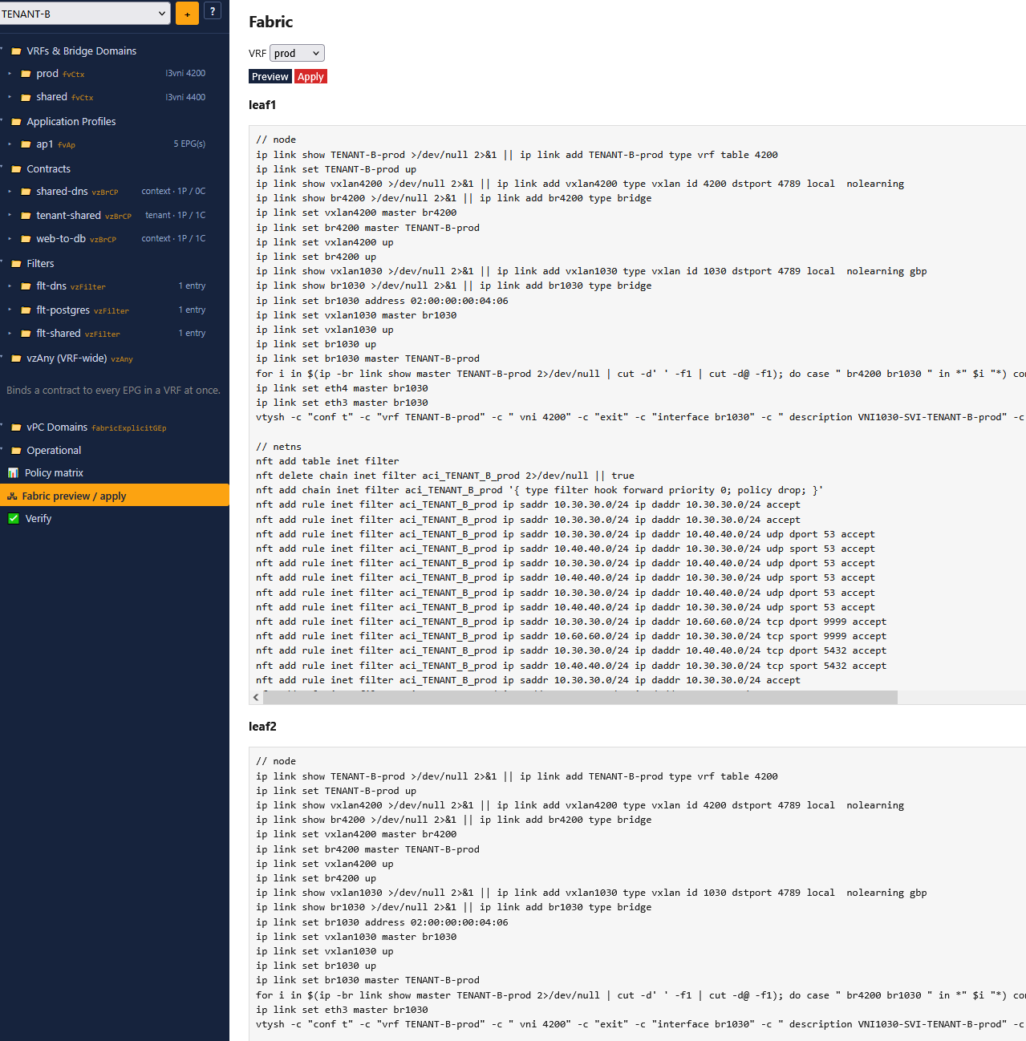Click the bar chart icon for Policy matrix
The image size is (1026, 1041).
tap(13, 473)
